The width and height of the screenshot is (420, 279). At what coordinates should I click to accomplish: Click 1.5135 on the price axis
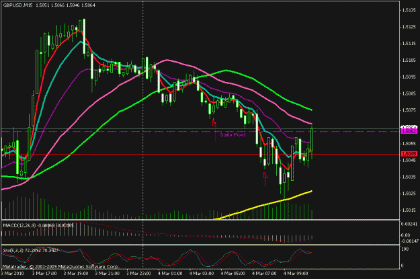(x=409, y=10)
